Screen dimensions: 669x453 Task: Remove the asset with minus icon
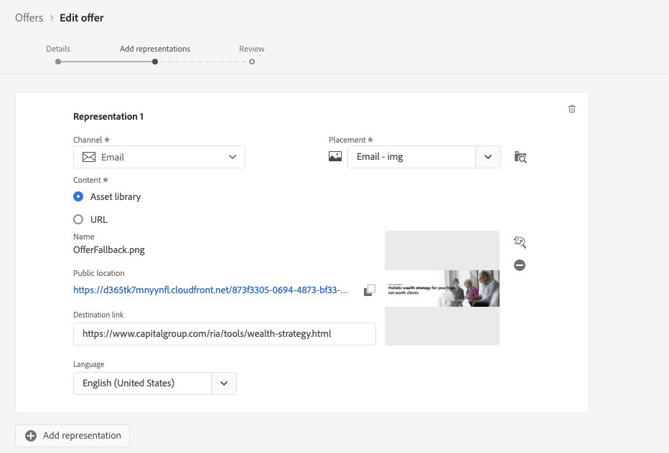[520, 265]
